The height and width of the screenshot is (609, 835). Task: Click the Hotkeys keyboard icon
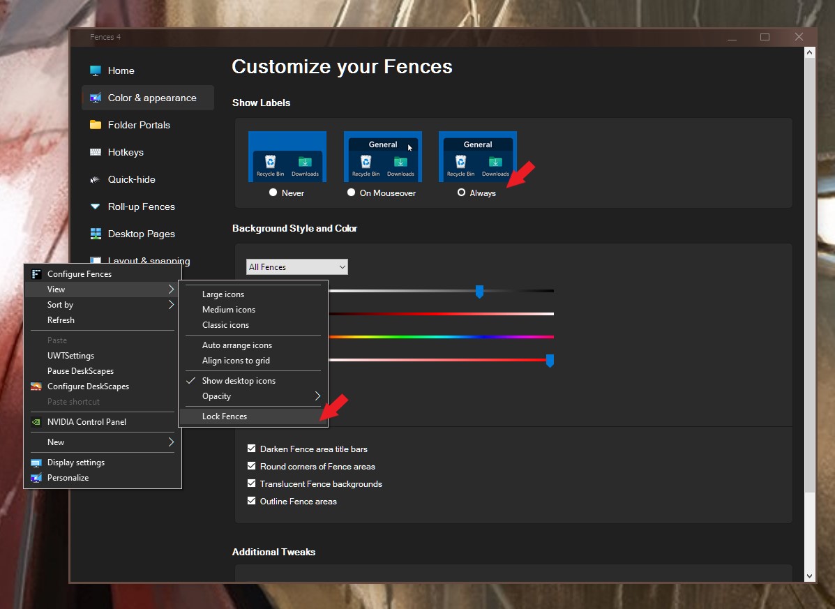coord(96,152)
